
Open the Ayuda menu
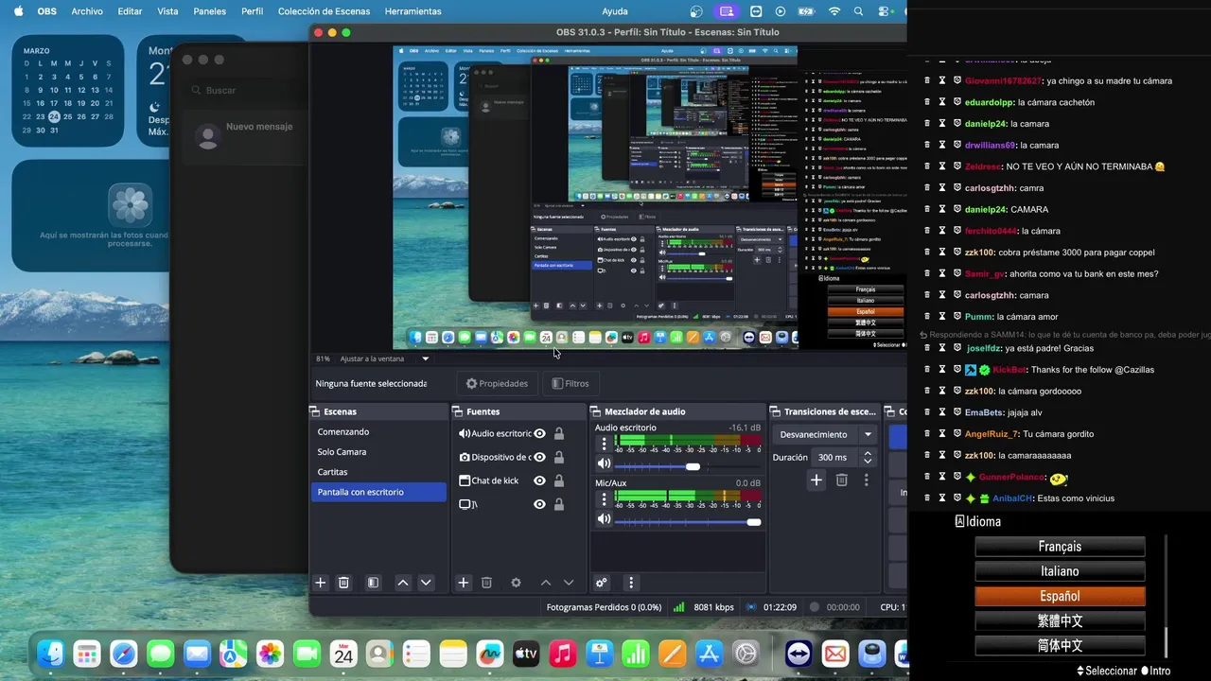click(615, 11)
